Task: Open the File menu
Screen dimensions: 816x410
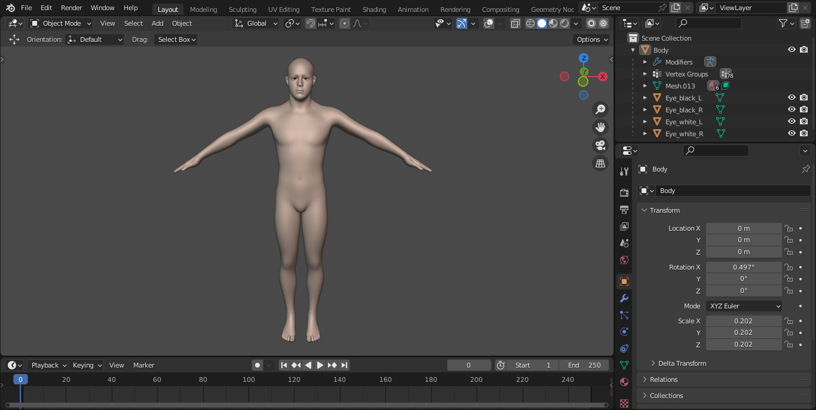Action: click(26, 8)
